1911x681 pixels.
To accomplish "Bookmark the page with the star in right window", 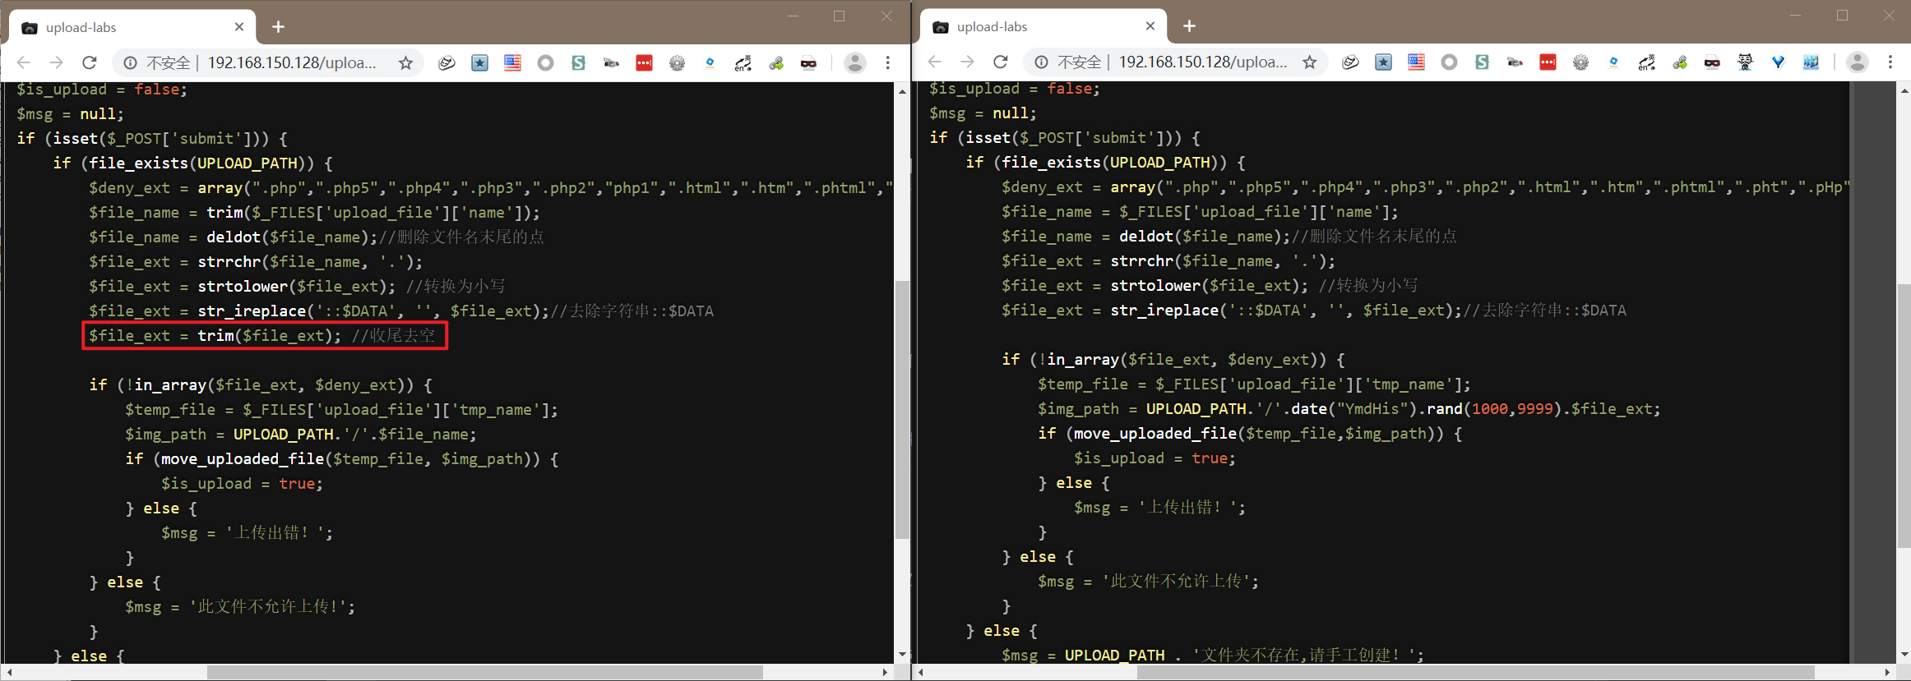I will [1310, 62].
